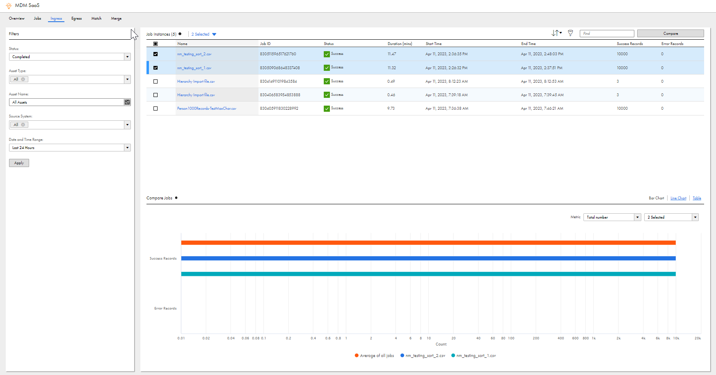The image size is (716, 375).
Task: Remove the All chip in Asset Type
Action: click(x=23, y=79)
